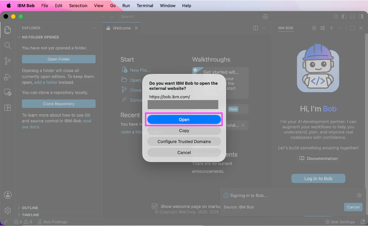This screenshot has height=226, width=368.
Task: Click forward navigation arrow in title bar
Action: point(112,17)
